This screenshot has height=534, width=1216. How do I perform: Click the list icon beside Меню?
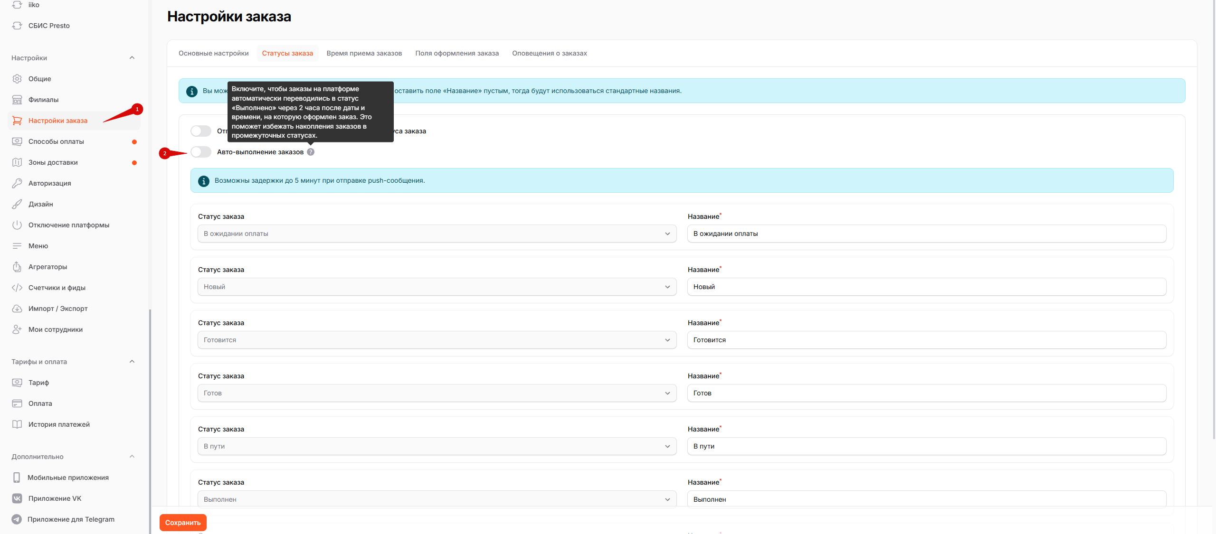coord(17,246)
